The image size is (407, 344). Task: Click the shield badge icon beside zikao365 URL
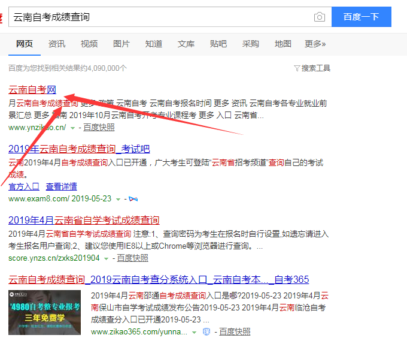coord(206,331)
